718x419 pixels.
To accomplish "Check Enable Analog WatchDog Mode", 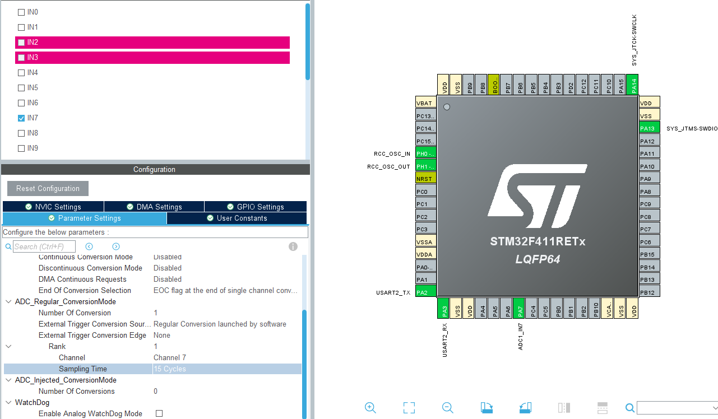I will pos(159,413).
